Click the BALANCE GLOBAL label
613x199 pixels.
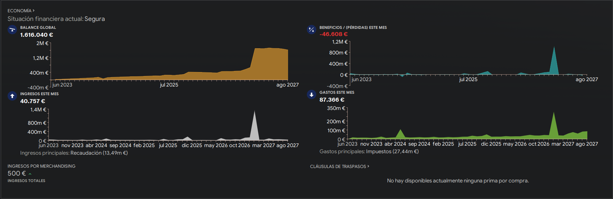pyautogui.click(x=38, y=27)
